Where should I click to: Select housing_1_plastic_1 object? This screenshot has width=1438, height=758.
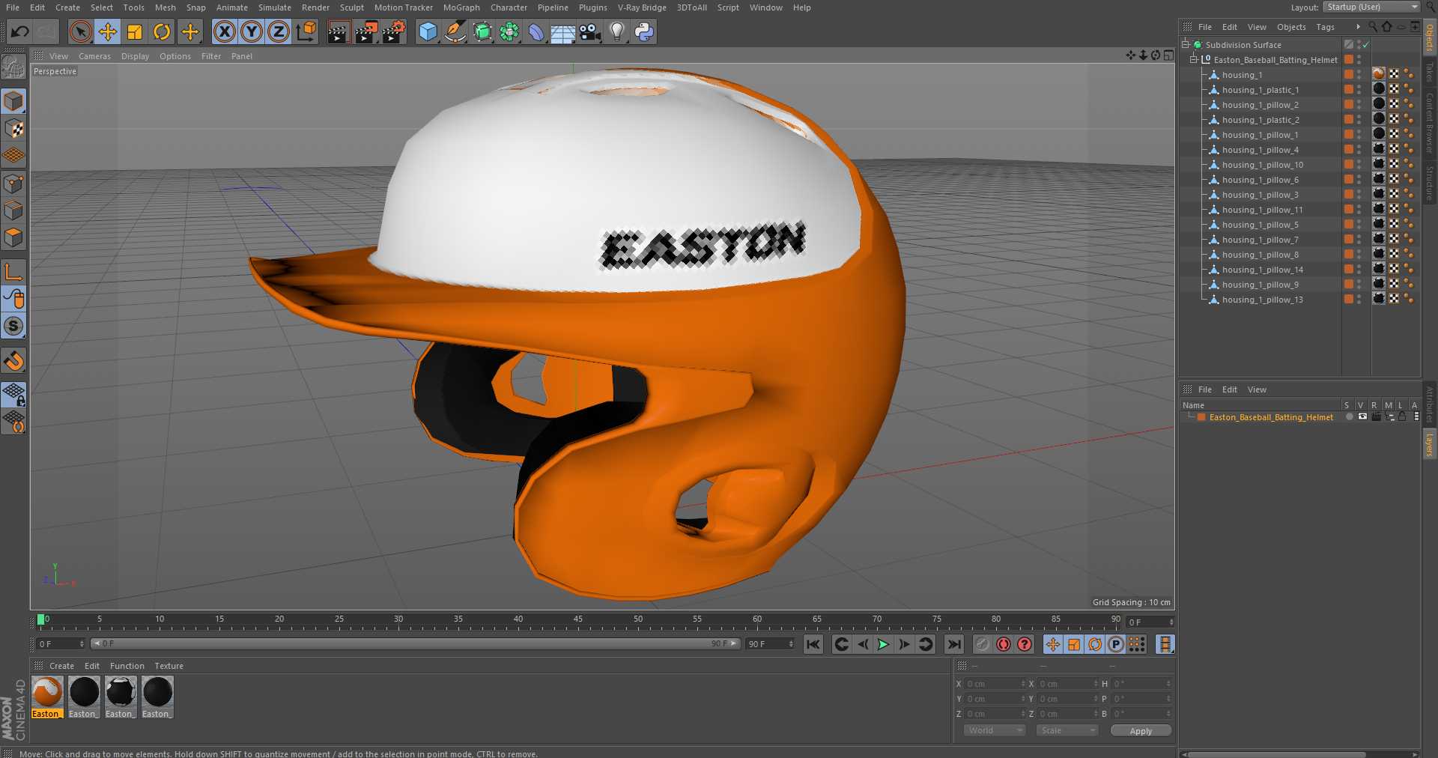[1260, 90]
